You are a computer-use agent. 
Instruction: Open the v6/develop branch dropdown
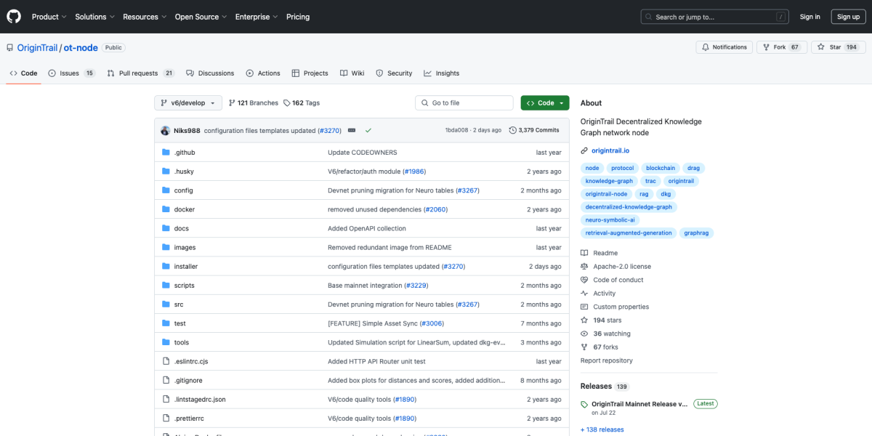(x=188, y=103)
